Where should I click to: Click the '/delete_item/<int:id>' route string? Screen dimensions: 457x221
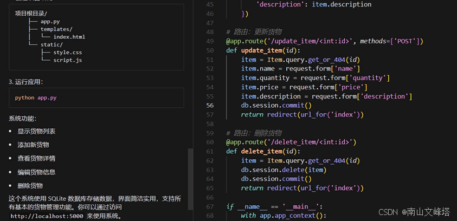tap(310, 142)
